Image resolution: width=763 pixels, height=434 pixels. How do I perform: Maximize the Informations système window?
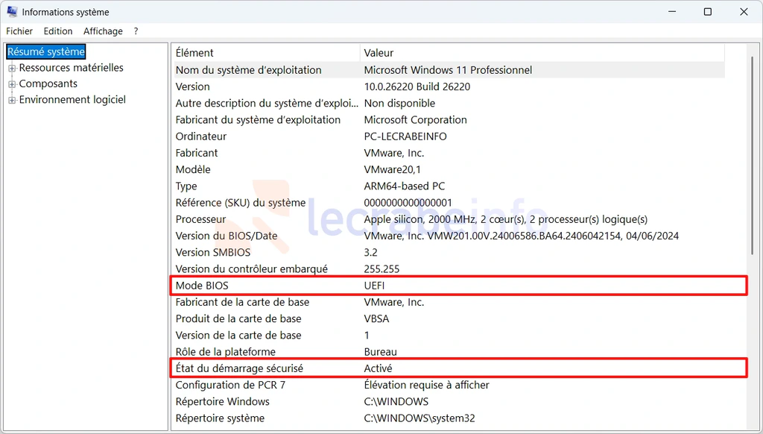click(708, 12)
